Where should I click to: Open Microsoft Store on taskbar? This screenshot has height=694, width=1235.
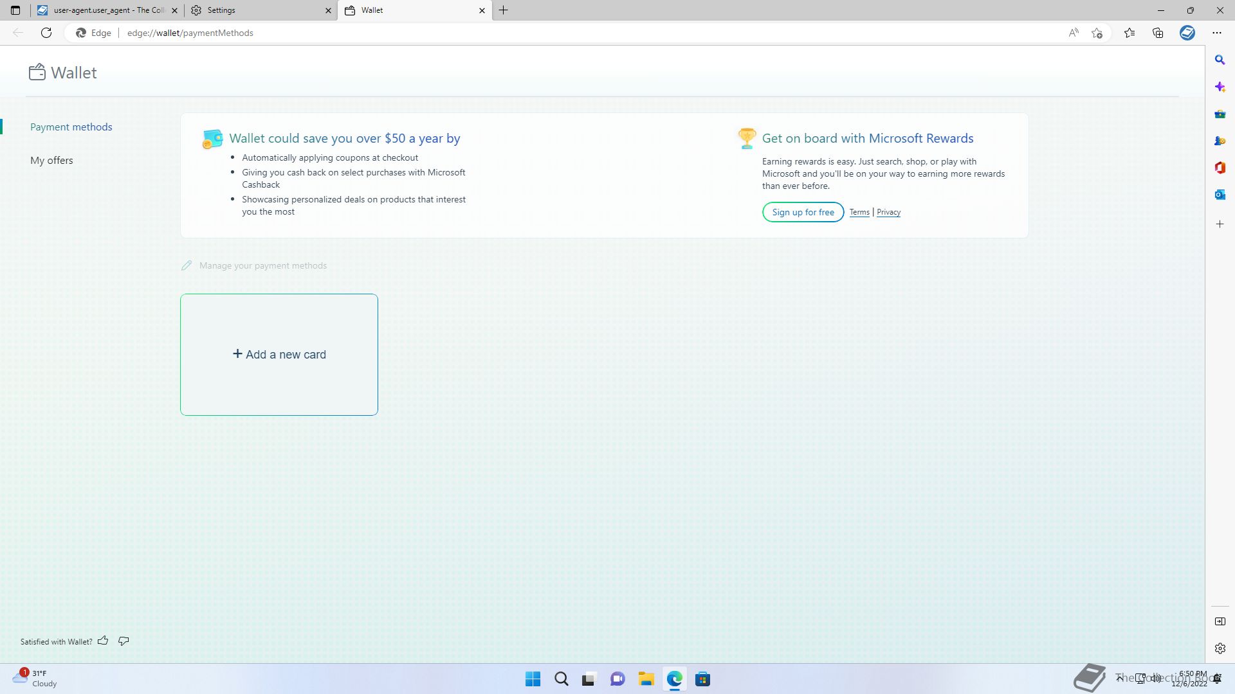[x=702, y=679]
